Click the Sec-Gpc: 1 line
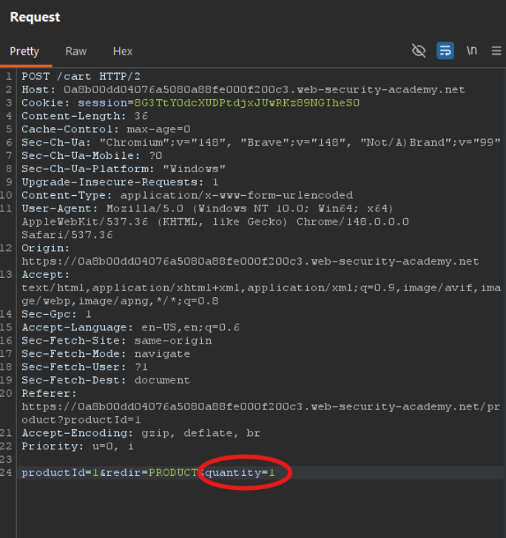This screenshot has height=538, width=506. [57, 314]
